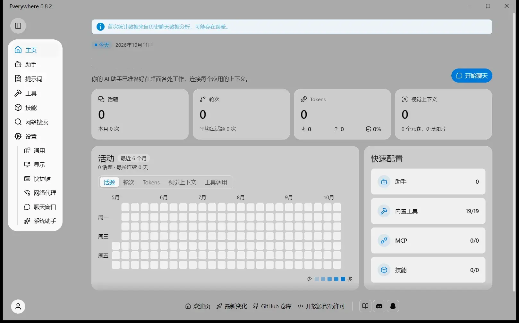Open 显示 display settings
The height and width of the screenshot is (323, 519).
coord(40,165)
